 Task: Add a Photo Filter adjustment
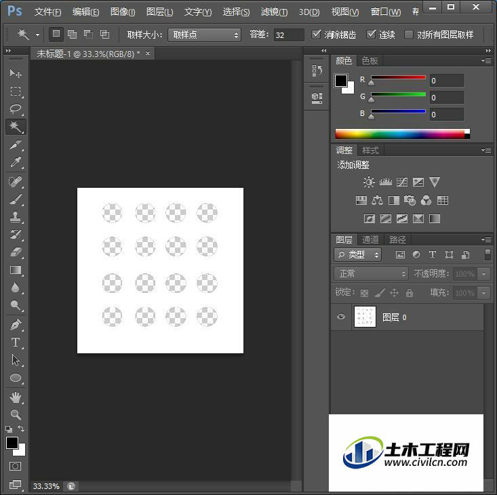[410, 200]
